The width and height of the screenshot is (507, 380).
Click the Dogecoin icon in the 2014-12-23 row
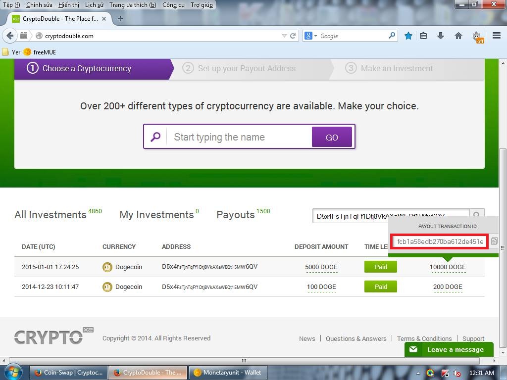[107, 287]
